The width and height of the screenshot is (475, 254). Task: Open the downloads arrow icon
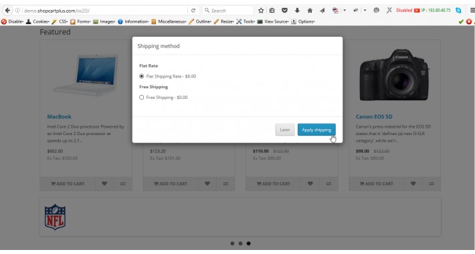[297, 11]
